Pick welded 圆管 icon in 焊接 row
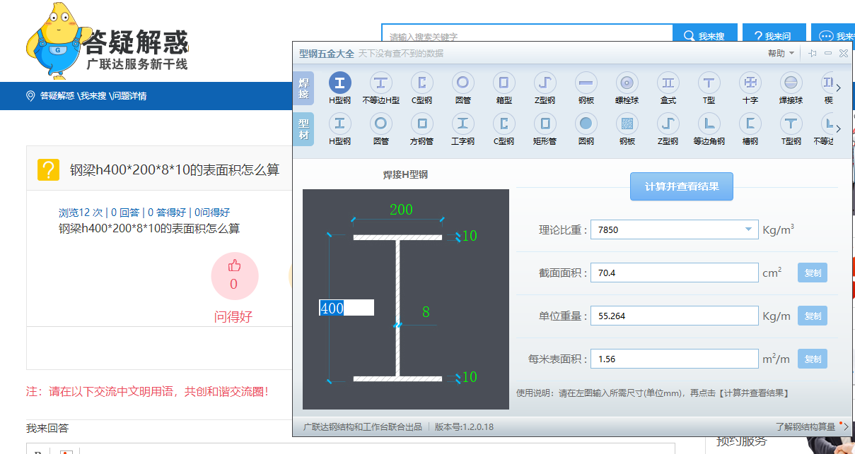Screen dimensions: 855x454 463,83
